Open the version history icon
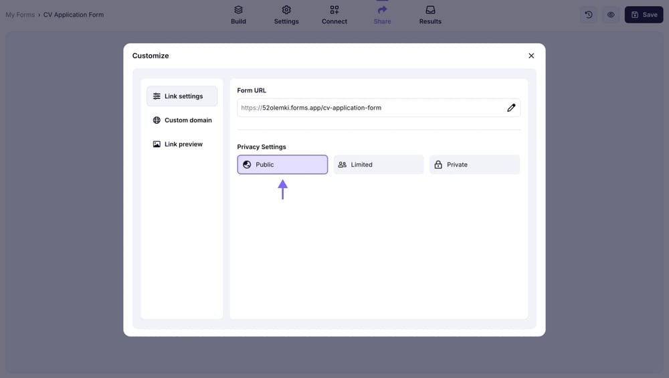 coord(588,15)
